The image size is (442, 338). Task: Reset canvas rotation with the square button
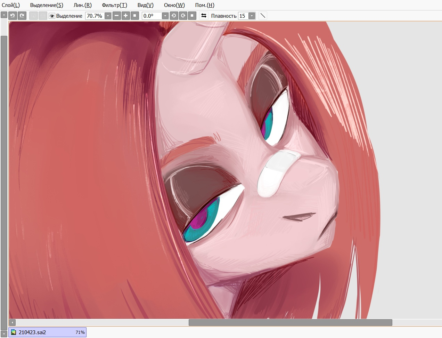(192, 16)
